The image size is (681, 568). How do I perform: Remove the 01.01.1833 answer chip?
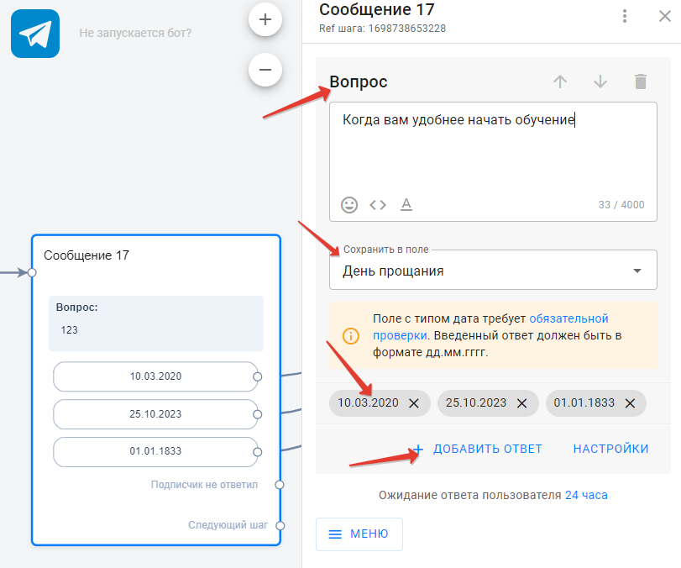tap(629, 403)
